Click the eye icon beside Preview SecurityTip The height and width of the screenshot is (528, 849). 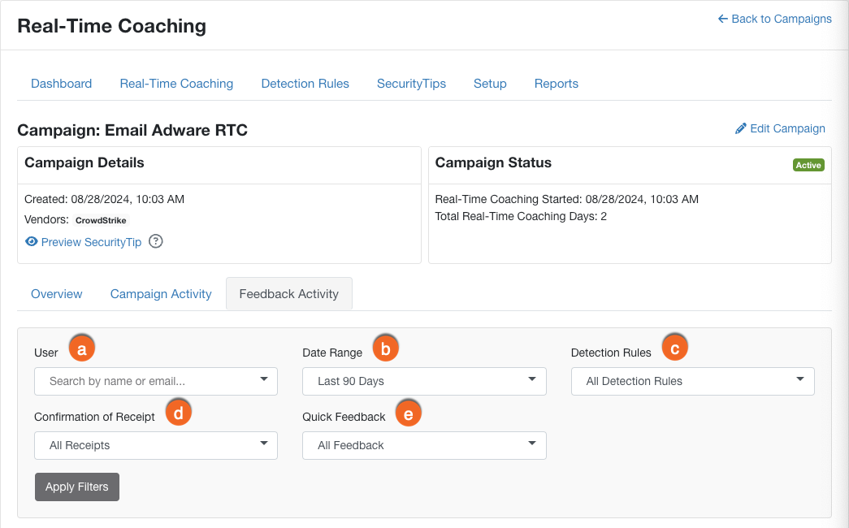point(32,242)
